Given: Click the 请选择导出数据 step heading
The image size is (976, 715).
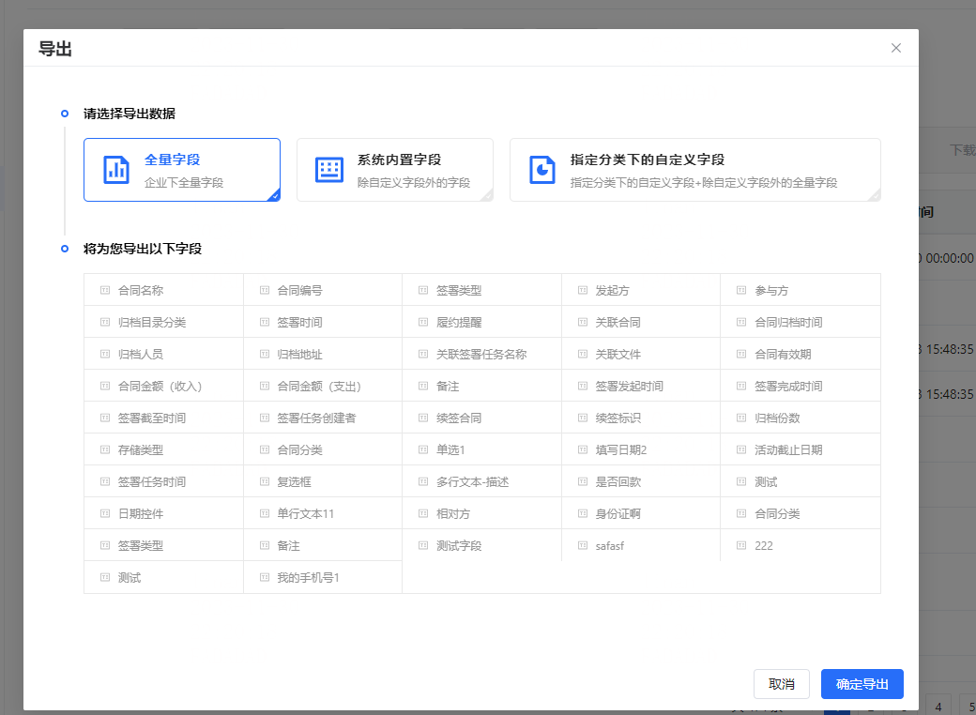Looking at the screenshot, I should (x=130, y=114).
